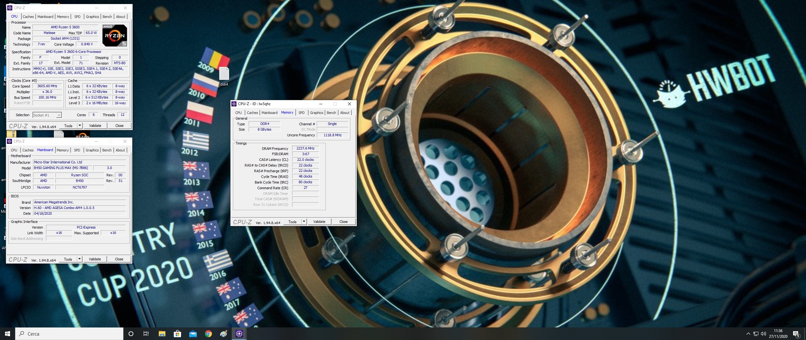Open About tab in top CPU window
Image resolution: width=806 pixels, height=340 pixels.
coord(121,17)
